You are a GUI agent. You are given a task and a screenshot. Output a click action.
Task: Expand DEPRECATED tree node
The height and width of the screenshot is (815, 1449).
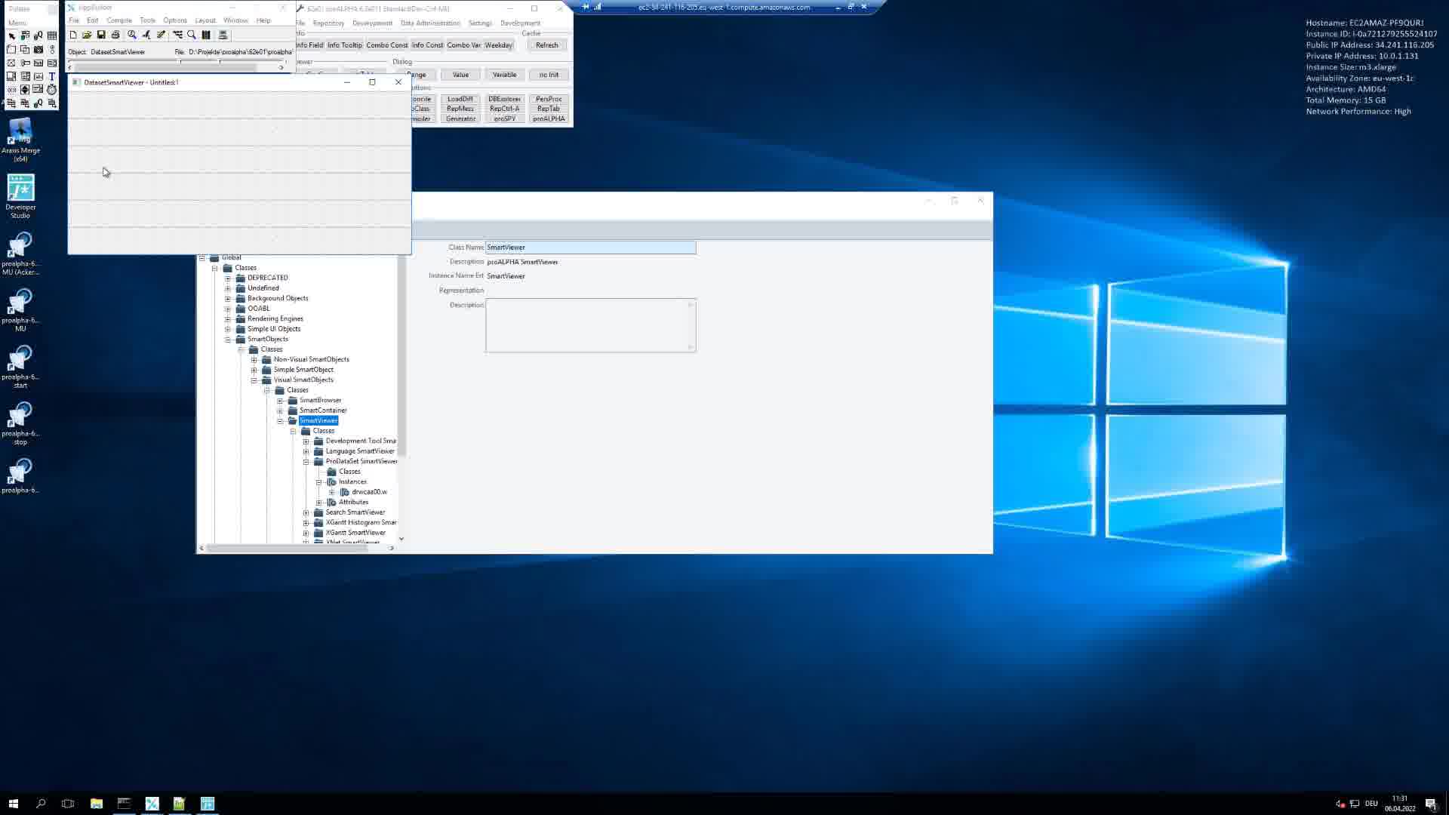click(x=228, y=278)
